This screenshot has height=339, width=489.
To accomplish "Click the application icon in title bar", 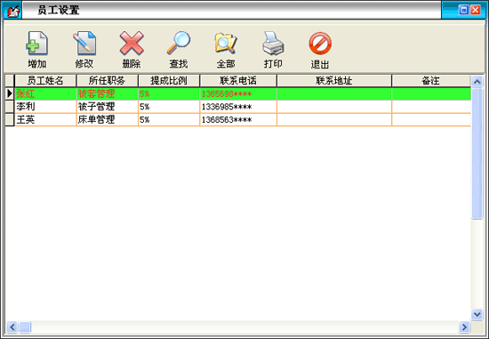I will point(12,11).
